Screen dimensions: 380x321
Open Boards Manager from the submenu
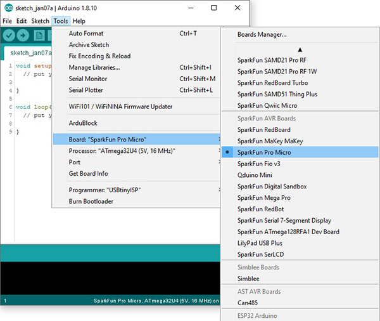(x=262, y=34)
